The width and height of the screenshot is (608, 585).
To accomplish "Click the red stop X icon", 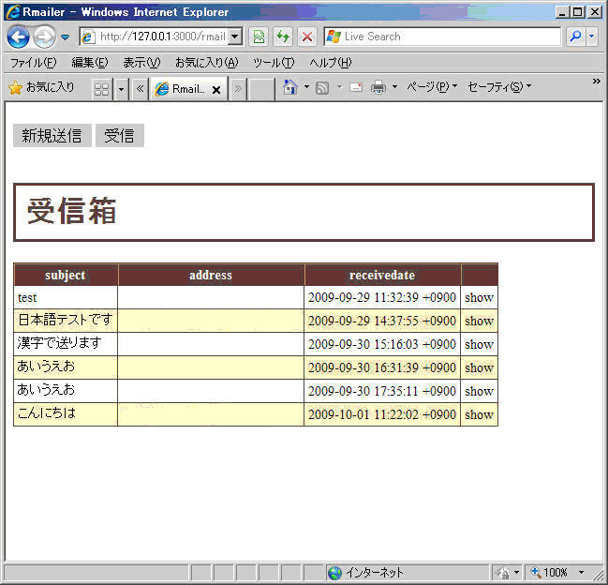I will pyautogui.click(x=307, y=37).
